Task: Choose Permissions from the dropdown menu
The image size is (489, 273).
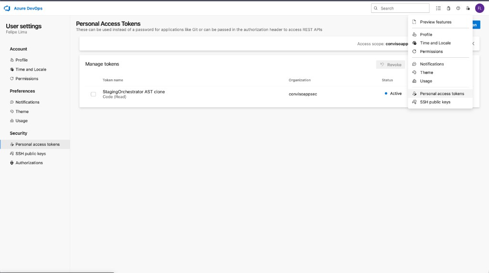Action: [440, 52]
